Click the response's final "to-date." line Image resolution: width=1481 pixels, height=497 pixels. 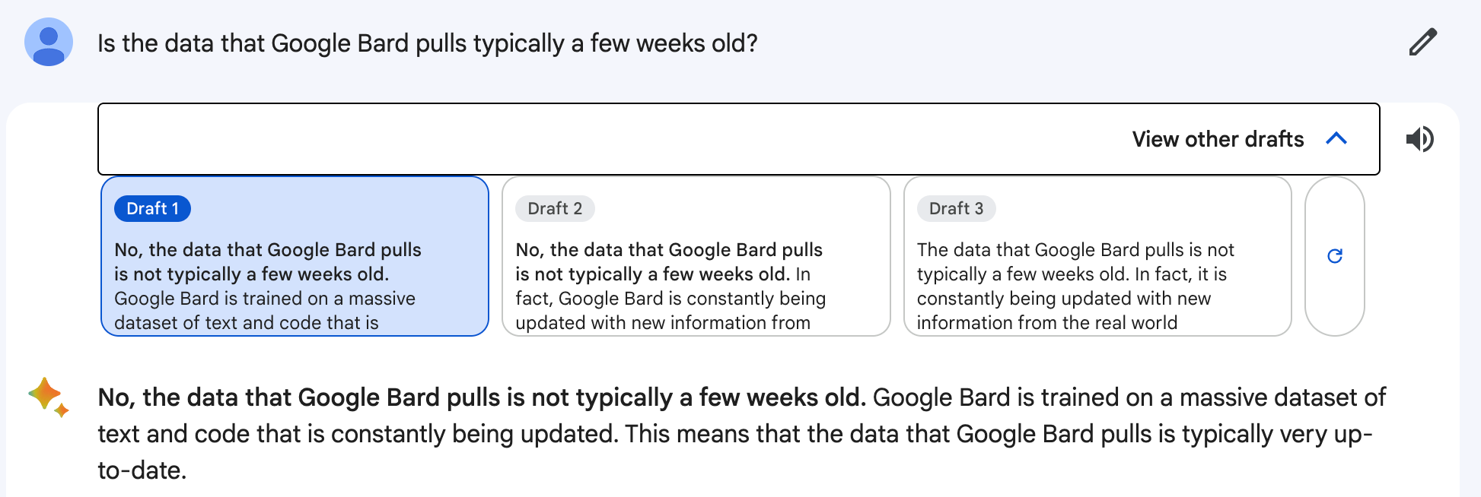(142, 470)
